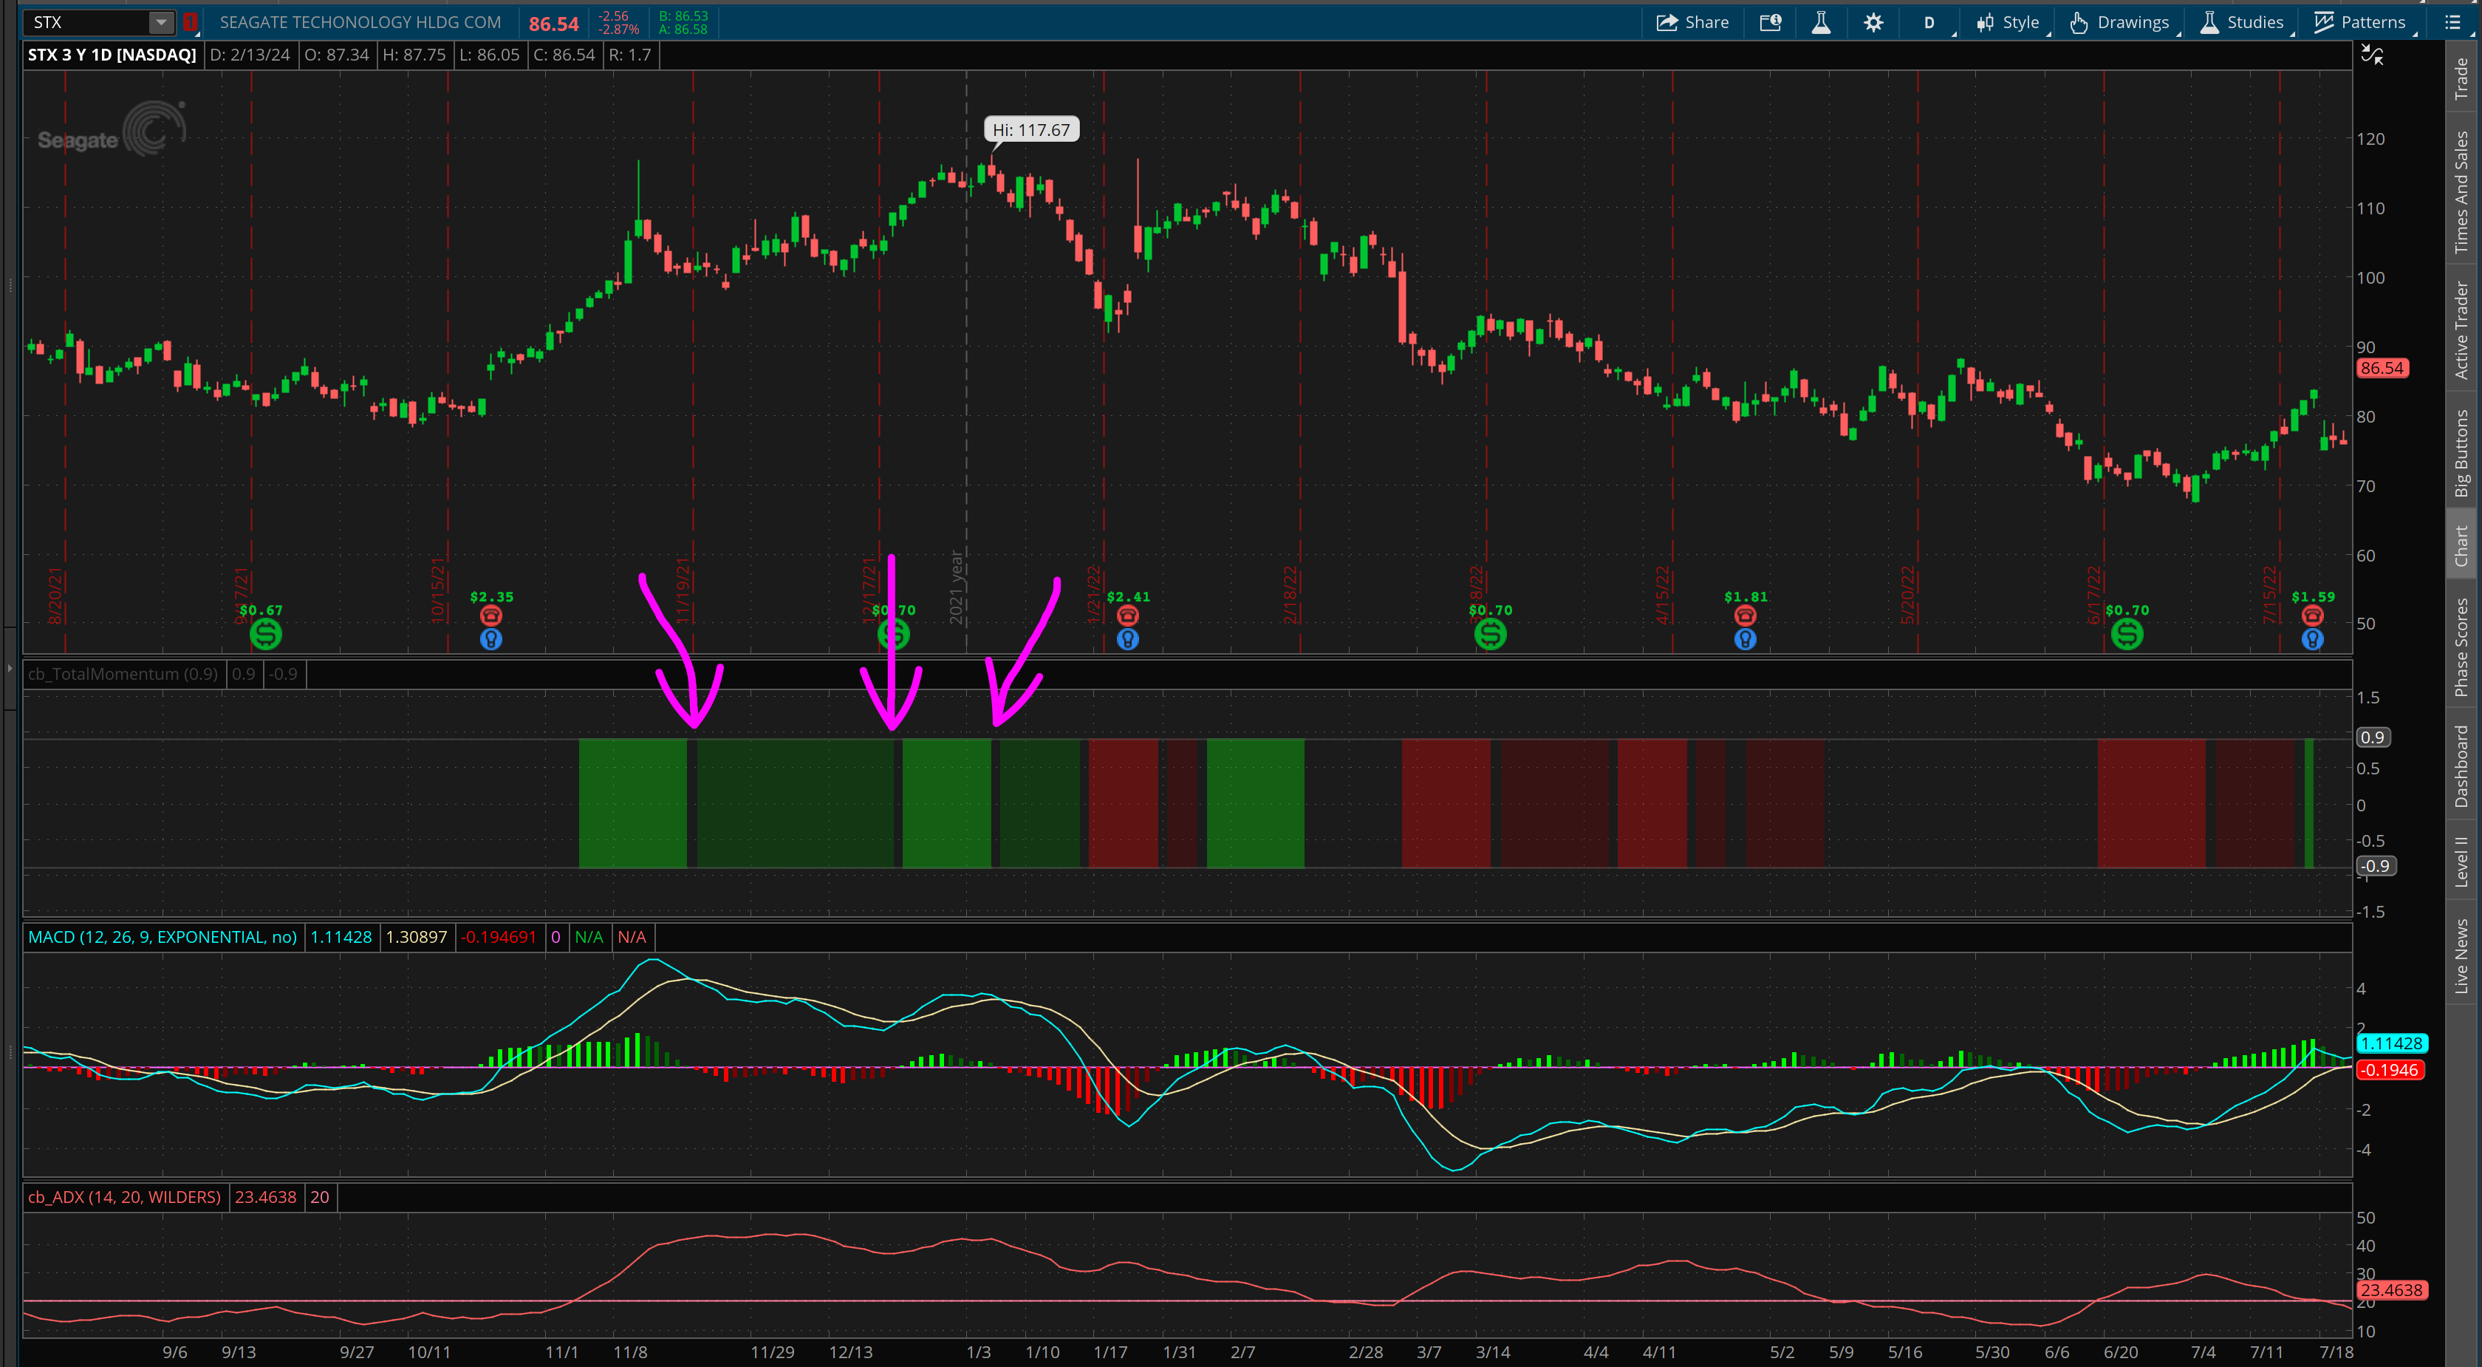Viewport: 2482px width, 1367px height.
Task: Click the $1.81 earnings phone icon
Action: [x=1745, y=615]
